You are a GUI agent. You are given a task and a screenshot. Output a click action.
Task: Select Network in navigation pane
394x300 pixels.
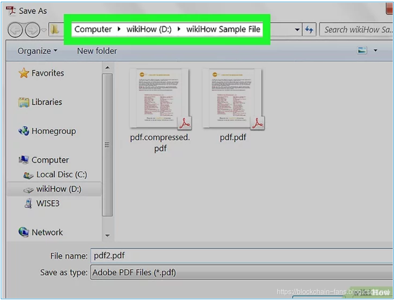(47, 232)
